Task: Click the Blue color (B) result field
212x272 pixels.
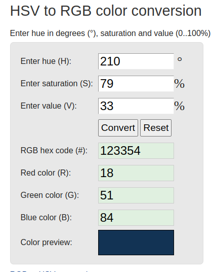Action: pos(136,218)
